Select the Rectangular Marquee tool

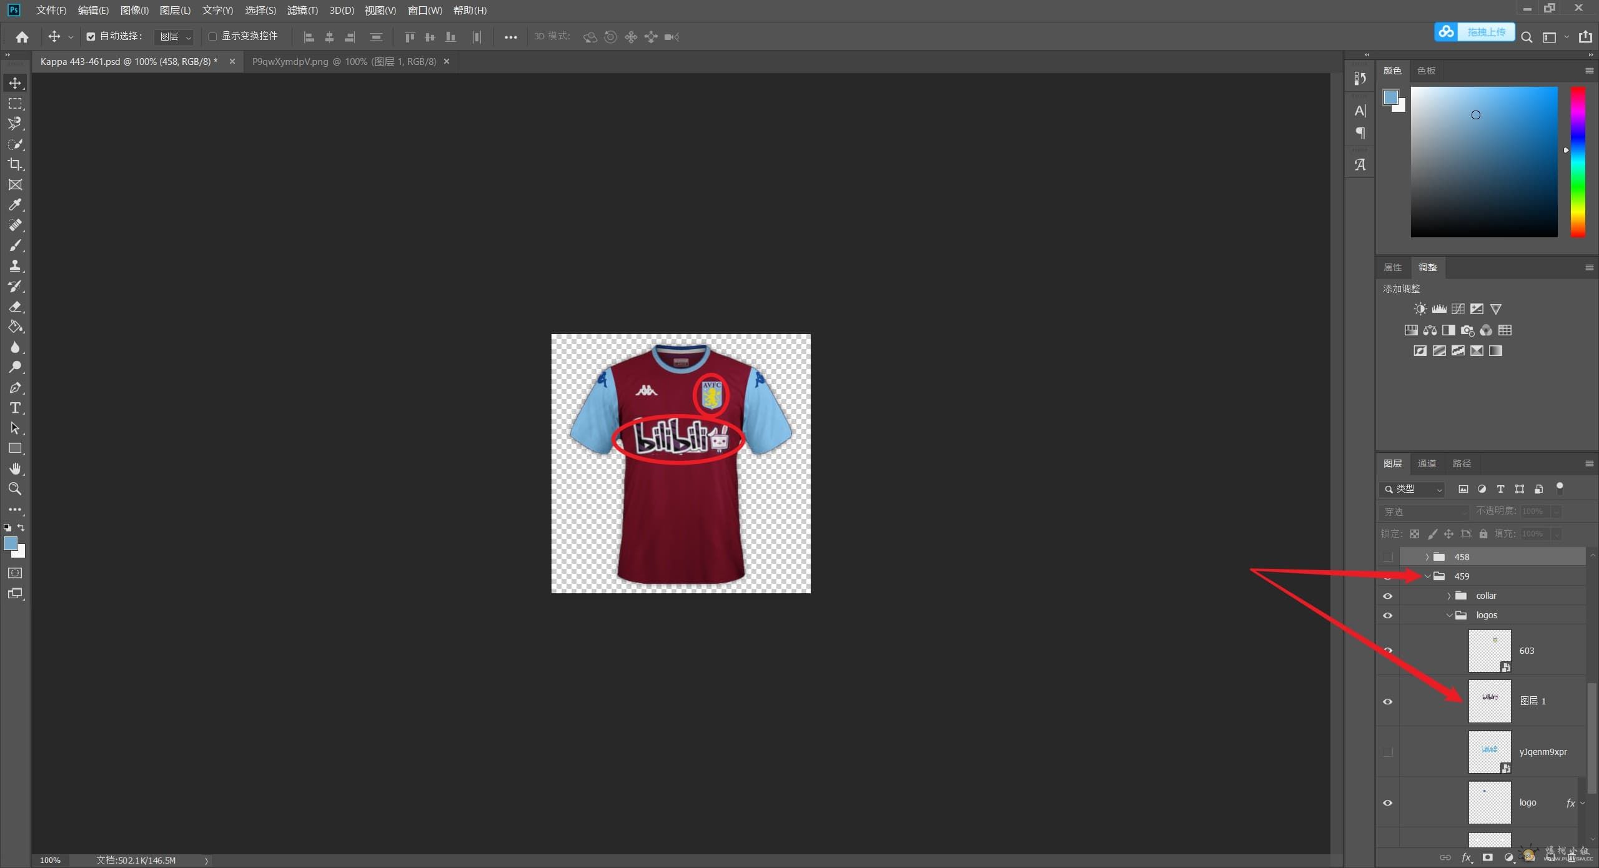15,103
